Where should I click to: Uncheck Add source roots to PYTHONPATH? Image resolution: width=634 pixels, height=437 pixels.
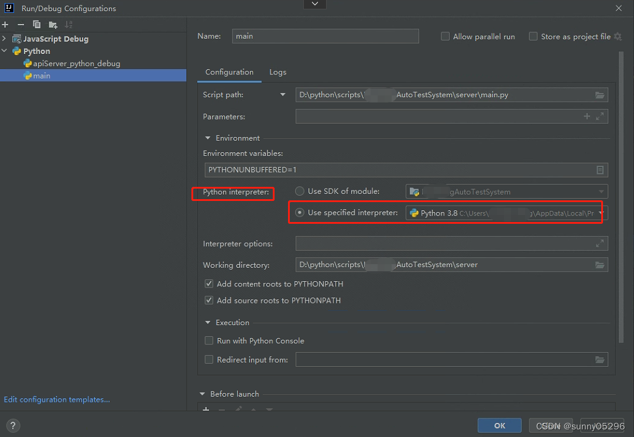click(x=209, y=301)
